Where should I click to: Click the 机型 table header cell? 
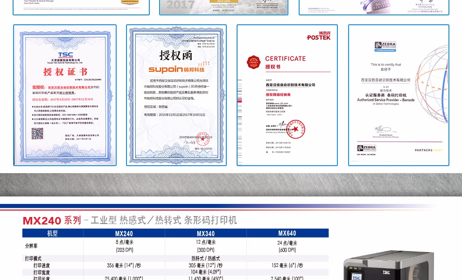point(52,233)
